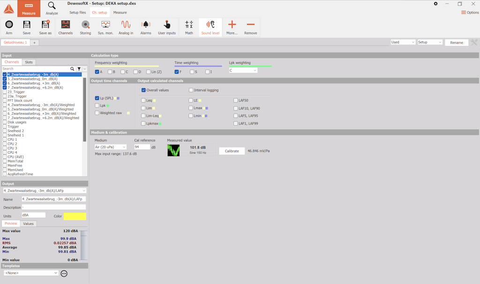Select the Channels input tab
Viewport: 480px width, 284px height.
(12, 62)
